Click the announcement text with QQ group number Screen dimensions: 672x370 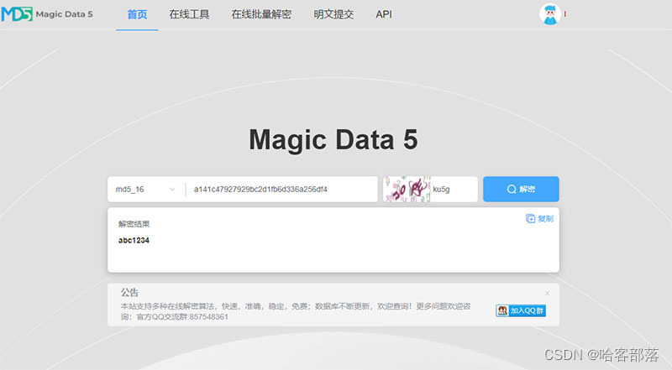(296, 312)
